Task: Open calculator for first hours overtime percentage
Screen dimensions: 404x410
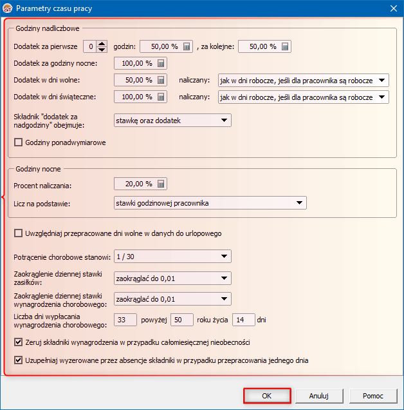Action: 187,46
